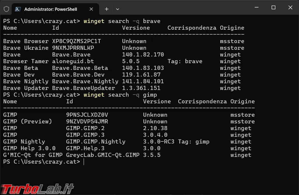The image size is (299, 195).
Task: Click the 'GreycLab.GMIC-Qt.GIMP' package ID
Action: pyautogui.click(x=103, y=155)
